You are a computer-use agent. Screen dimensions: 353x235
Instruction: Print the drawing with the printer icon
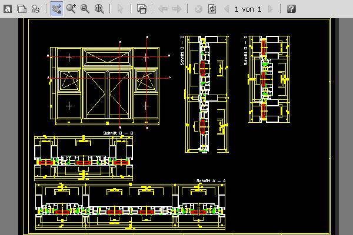[35, 9]
